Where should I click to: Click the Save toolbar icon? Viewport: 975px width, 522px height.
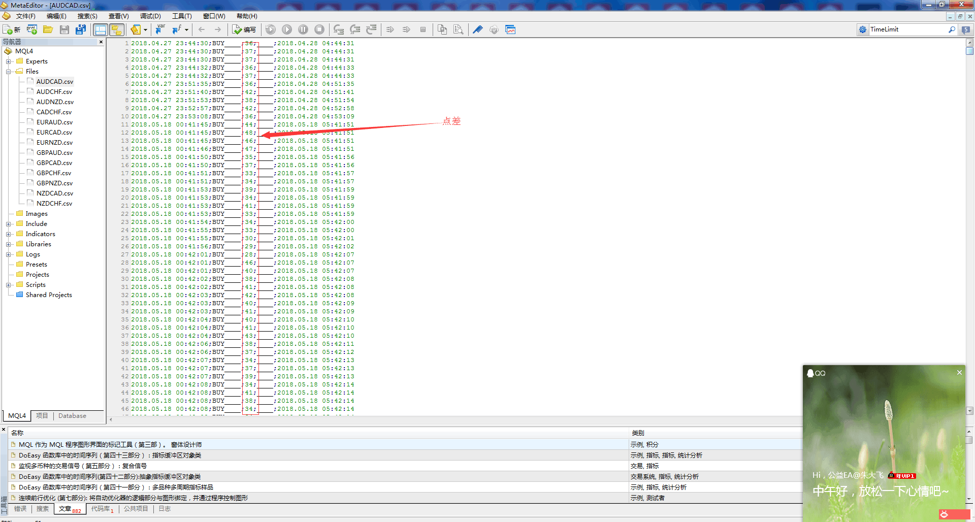(64, 29)
